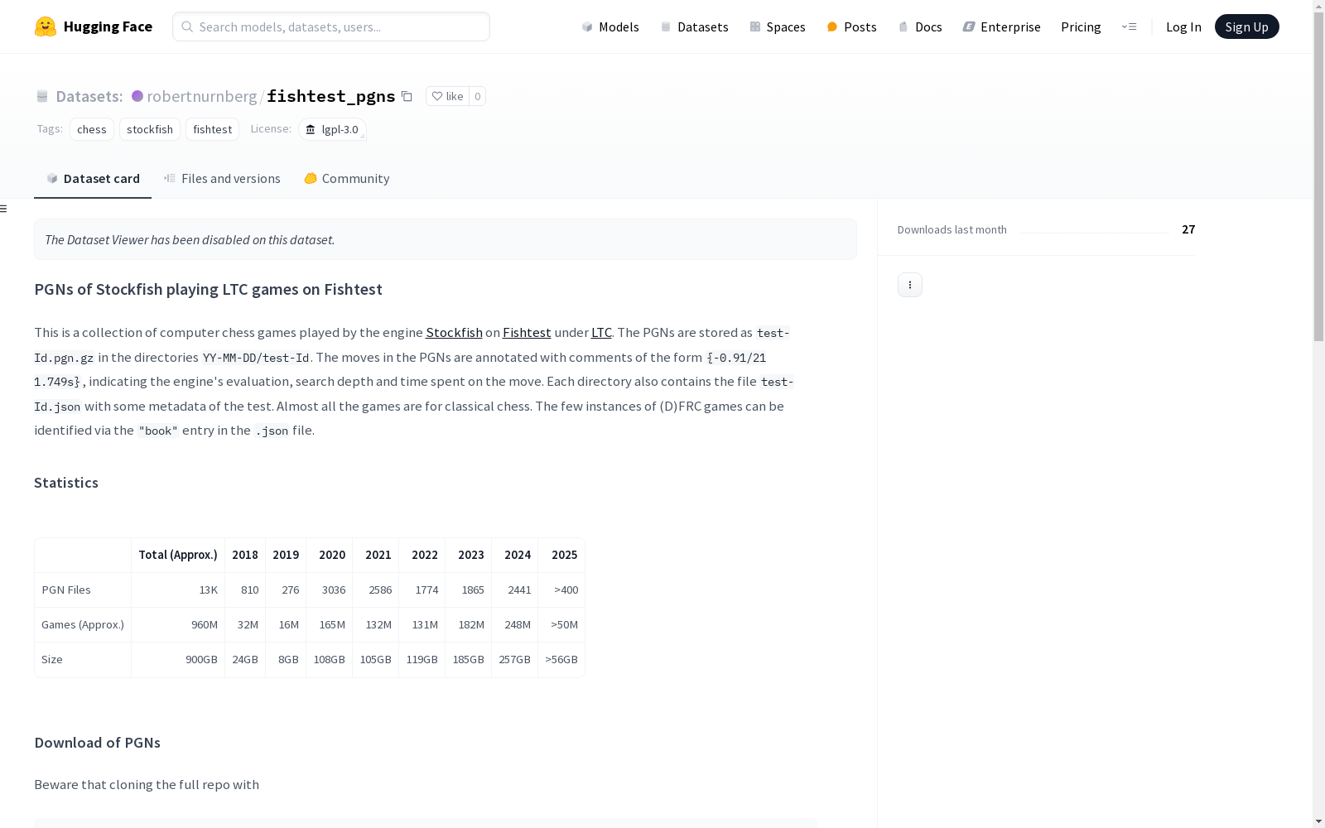1325x828 pixels.
Task: Like the fishtest_pgns dataset
Action: point(447,96)
